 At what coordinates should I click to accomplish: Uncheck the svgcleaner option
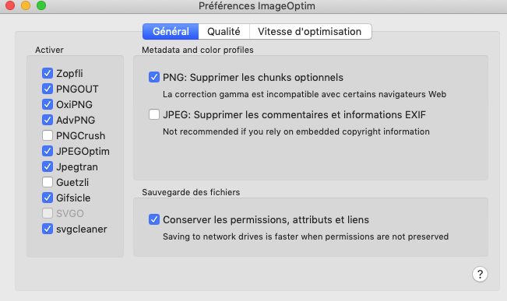pos(48,229)
